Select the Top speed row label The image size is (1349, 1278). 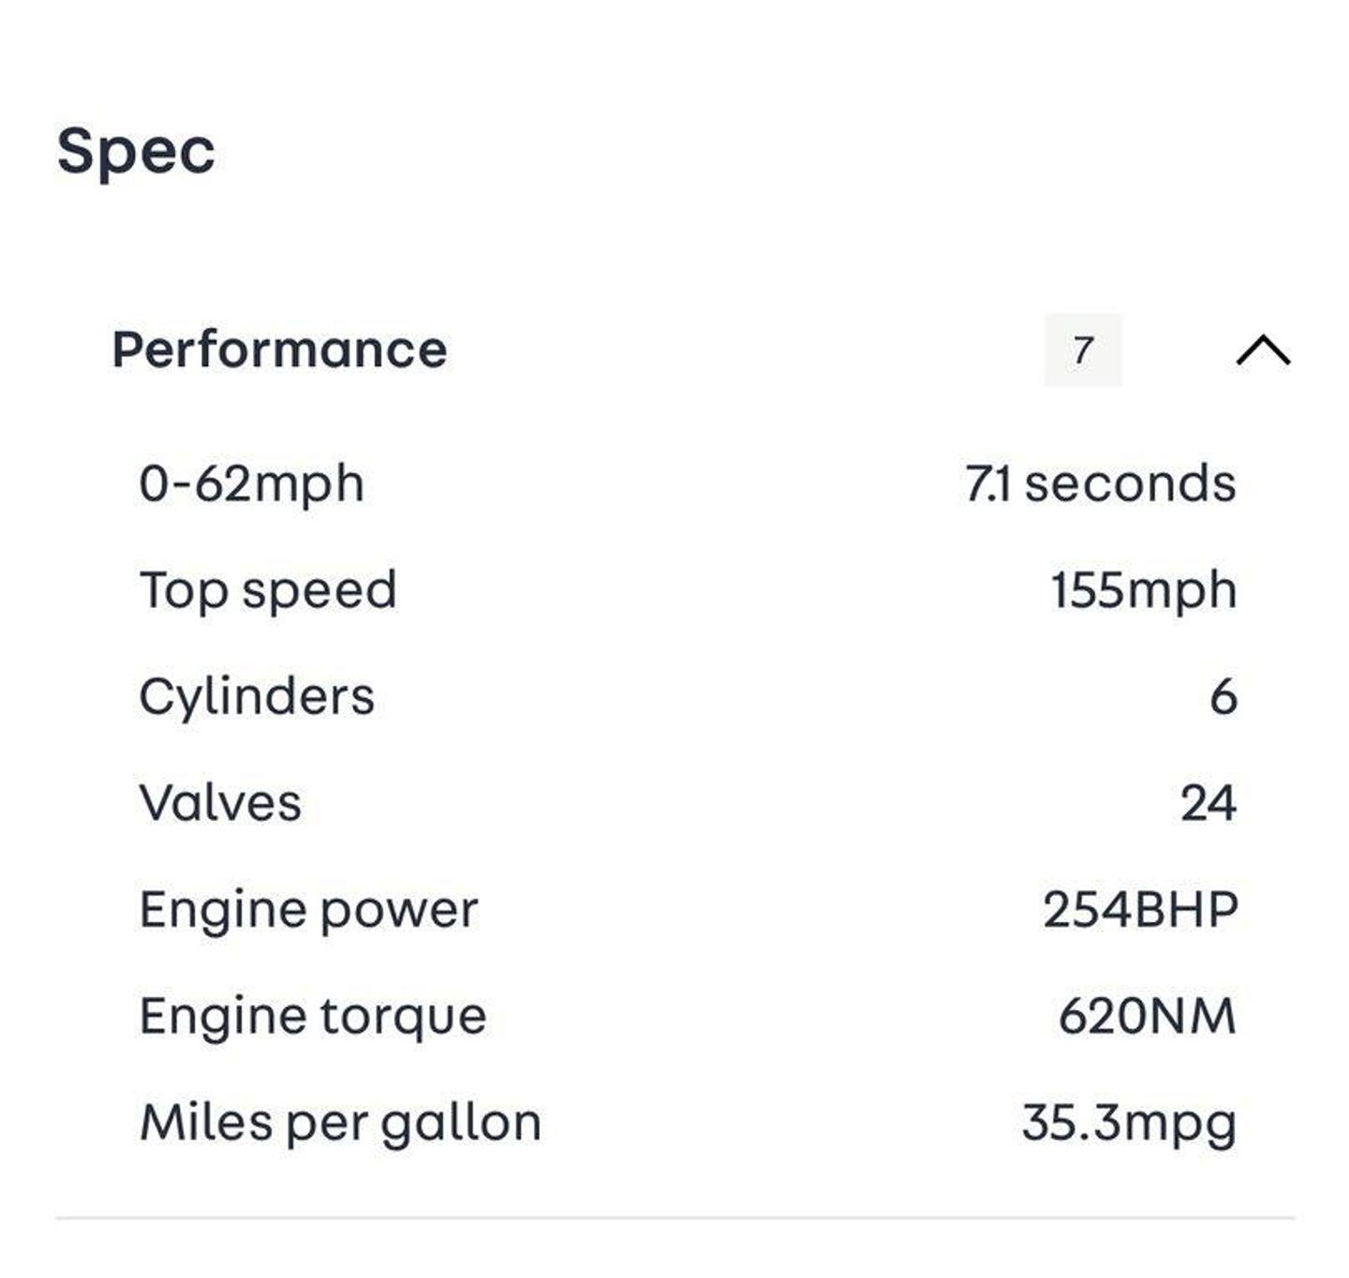point(268,590)
